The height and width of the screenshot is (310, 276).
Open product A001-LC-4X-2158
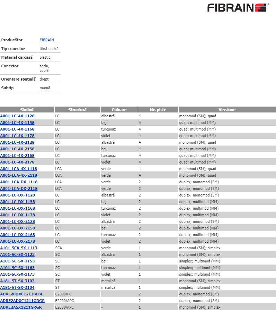pyautogui.click(x=17, y=149)
